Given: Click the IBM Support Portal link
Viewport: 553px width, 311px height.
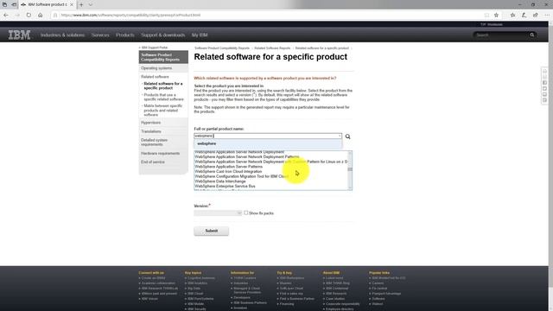Looking at the screenshot, I should [155, 48].
